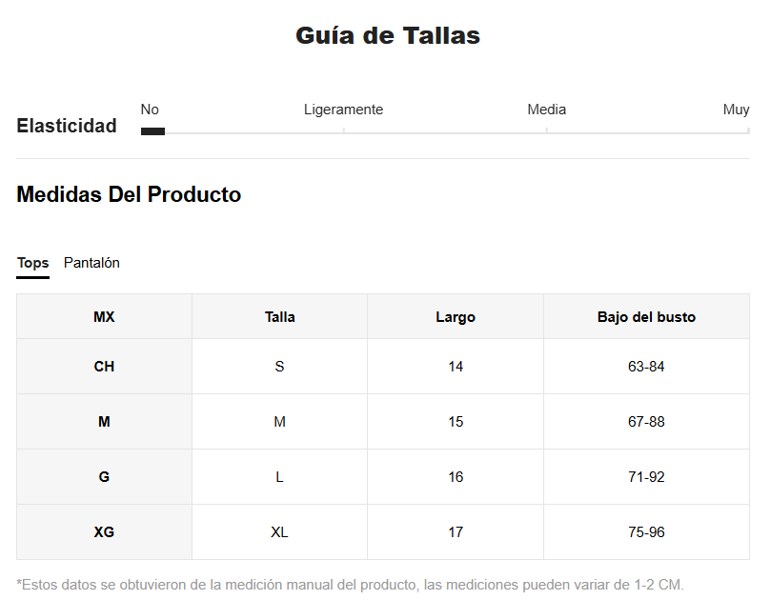Screen dimensions: 770x600
Task: Select the MX column header
Action: pyautogui.click(x=104, y=317)
